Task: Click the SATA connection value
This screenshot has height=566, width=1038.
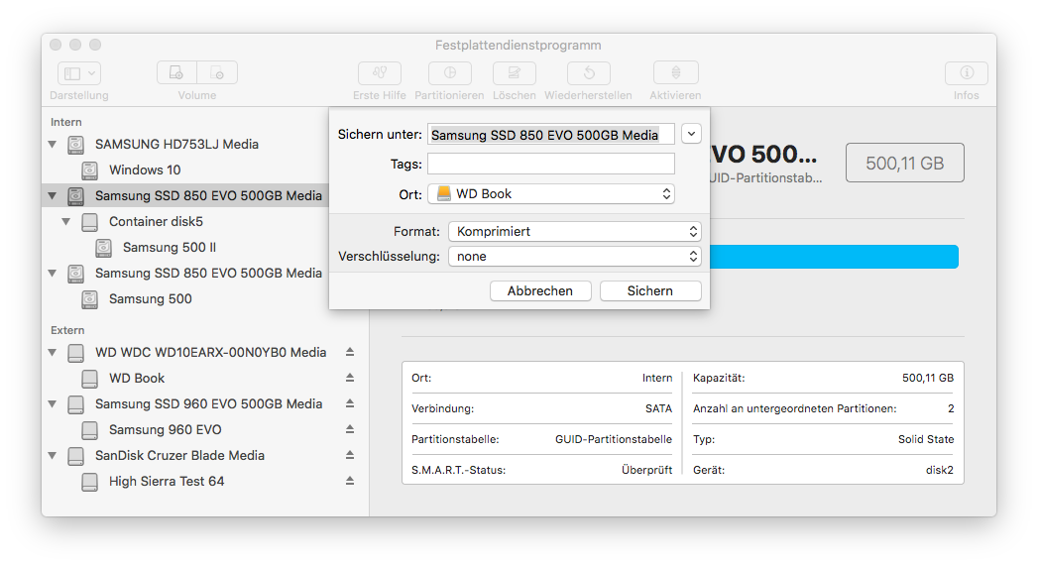Action: coord(658,409)
